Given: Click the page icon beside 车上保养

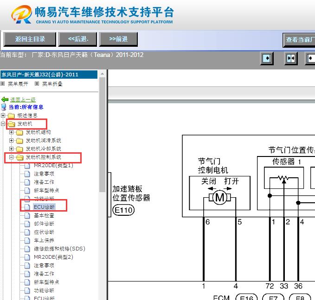Looking at the screenshot, I should click(x=27, y=240).
